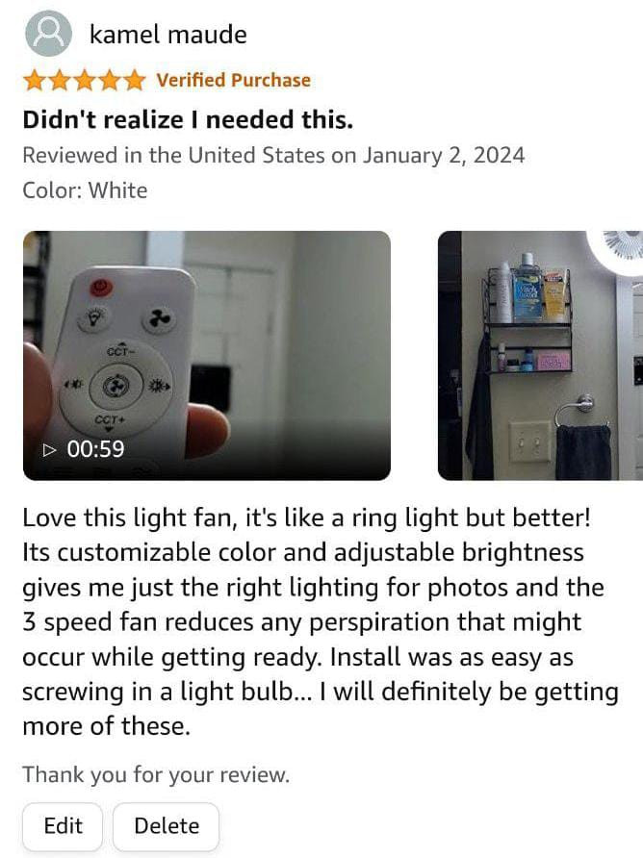Click the red power button on remote
The image size is (643, 858).
click(x=100, y=287)
